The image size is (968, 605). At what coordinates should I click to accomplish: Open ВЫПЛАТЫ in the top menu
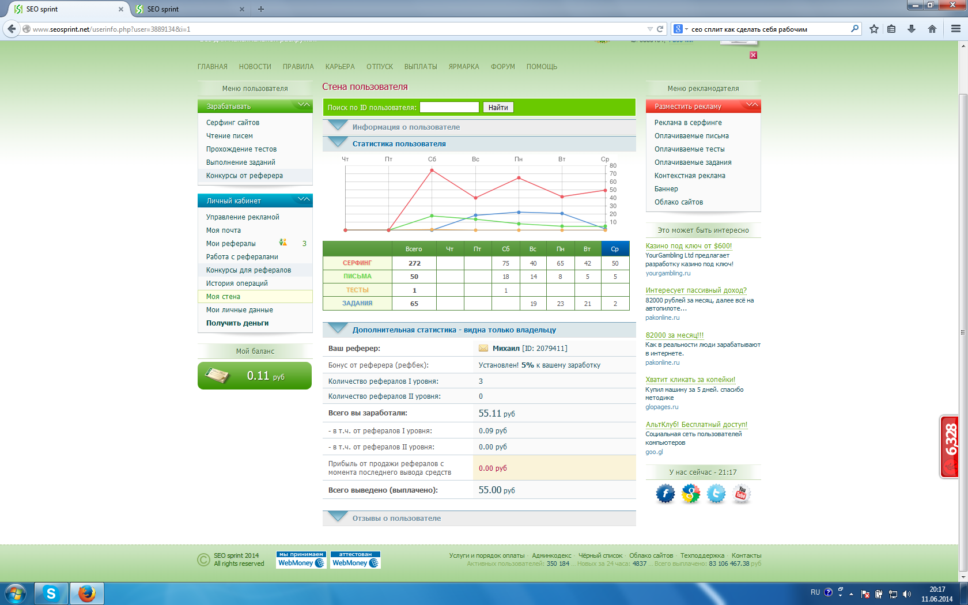tap(421, 67)
